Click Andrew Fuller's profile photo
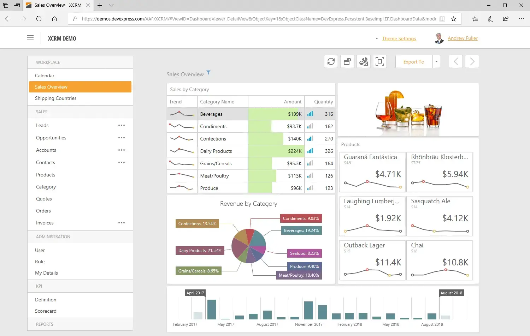530x336 pixels. tap(439, 38)
